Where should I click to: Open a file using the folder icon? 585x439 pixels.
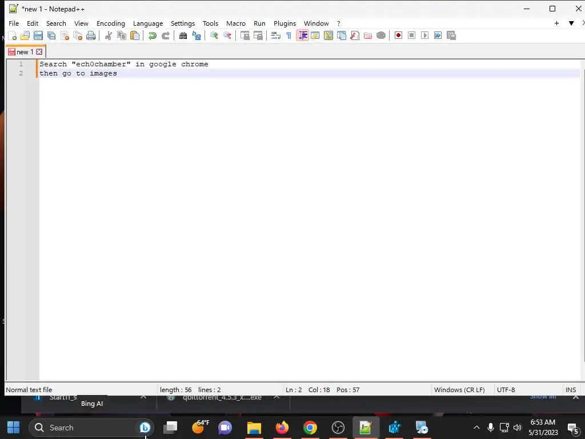coord(25,35)
